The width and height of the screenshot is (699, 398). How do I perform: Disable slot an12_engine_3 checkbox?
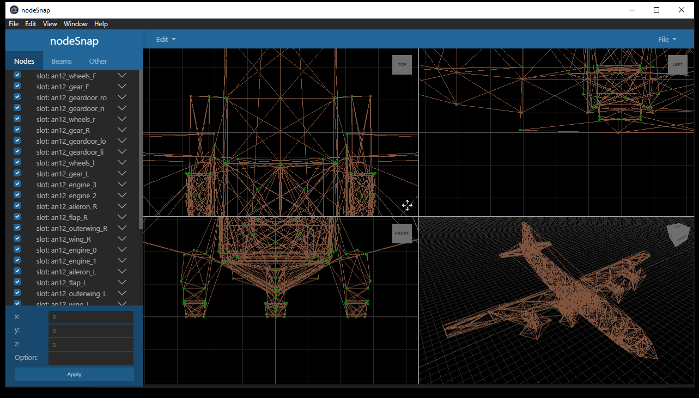point(17,184)
